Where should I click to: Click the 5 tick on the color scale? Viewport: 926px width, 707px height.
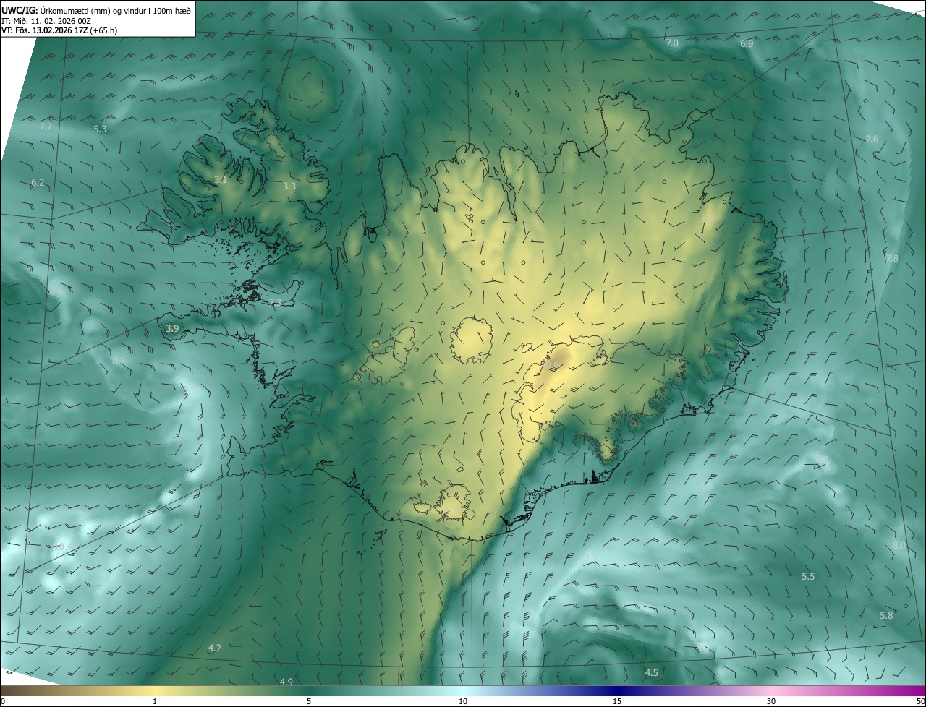[309, 702]
